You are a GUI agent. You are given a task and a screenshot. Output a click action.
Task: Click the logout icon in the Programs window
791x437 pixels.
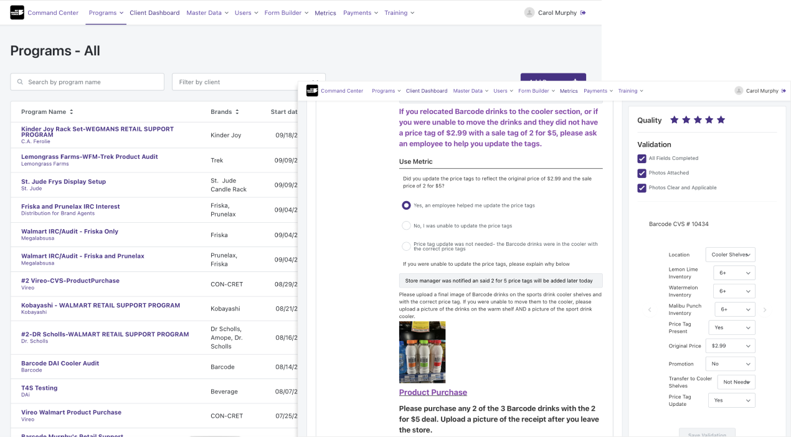tap(583, 12)
